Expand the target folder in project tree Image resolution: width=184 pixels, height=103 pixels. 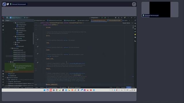[7, 72]
